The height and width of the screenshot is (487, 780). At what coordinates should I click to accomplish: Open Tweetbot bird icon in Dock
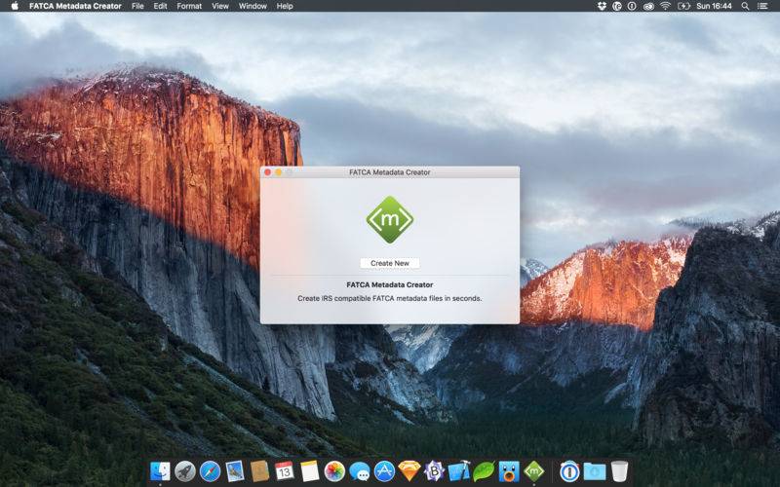509,471
